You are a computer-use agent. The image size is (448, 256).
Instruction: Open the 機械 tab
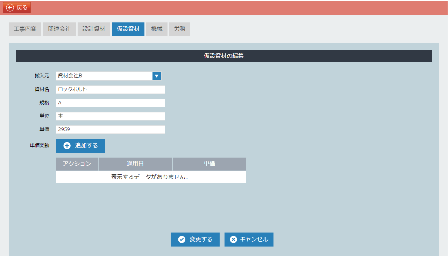click(x=157, y=29)
